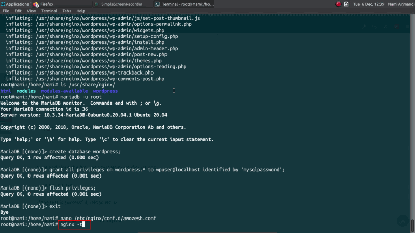Open the Nami Arjmandi user menu

pos(401,4)
